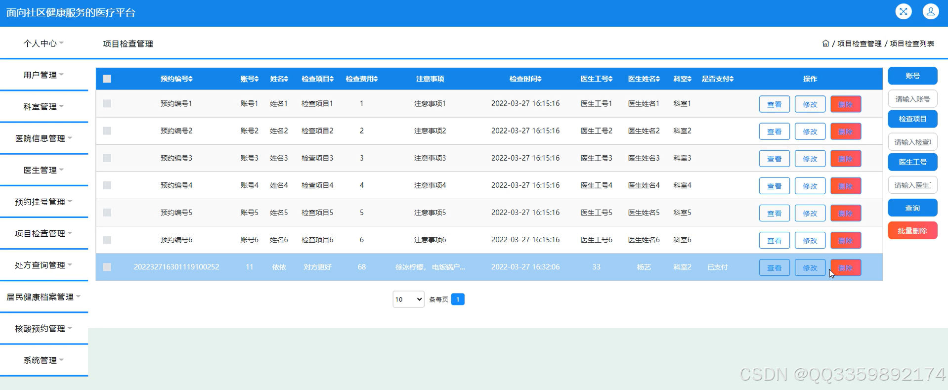Expand 用户管理 sidebar menu
This screenshot has width=948, height=390.
[x=43, y=75]
